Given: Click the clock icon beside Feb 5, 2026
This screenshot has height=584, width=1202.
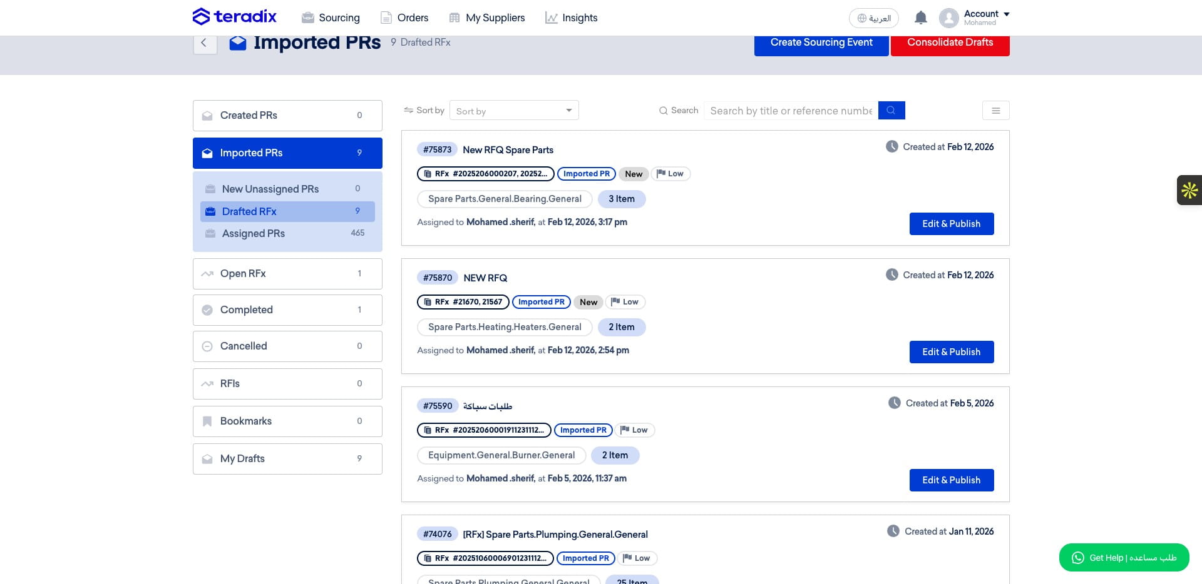Looking at the screenshot, I should click(895, 403).
